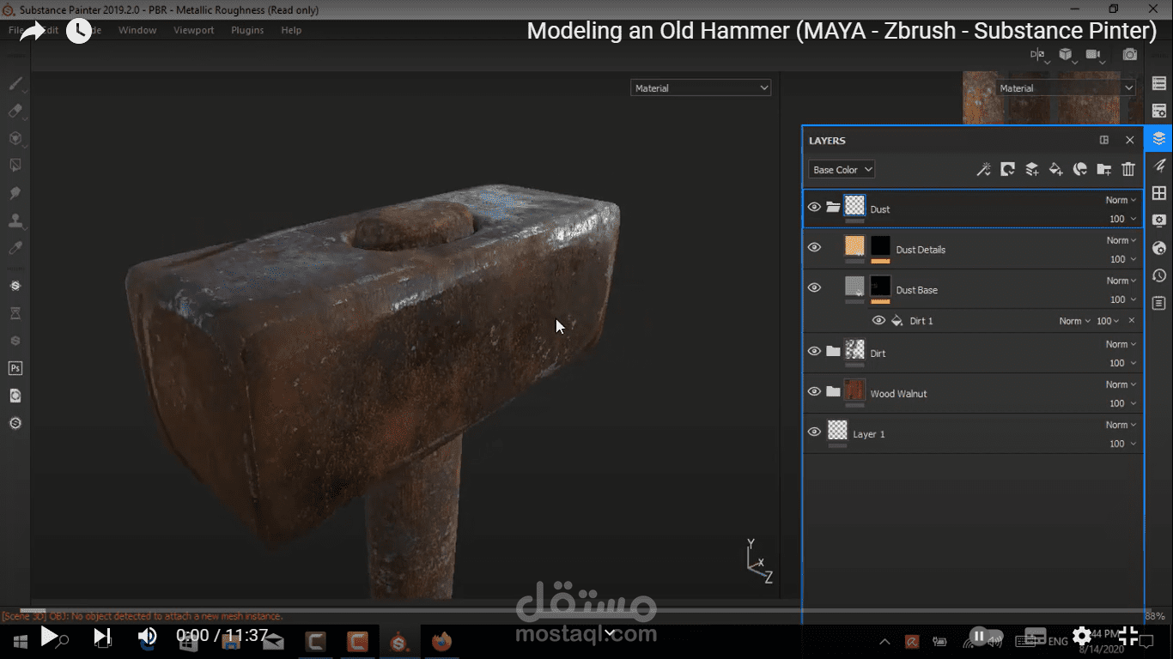Click the Ps export-to-Photoshop icon
Screen dimensions: 1173x659
(15, 368)
